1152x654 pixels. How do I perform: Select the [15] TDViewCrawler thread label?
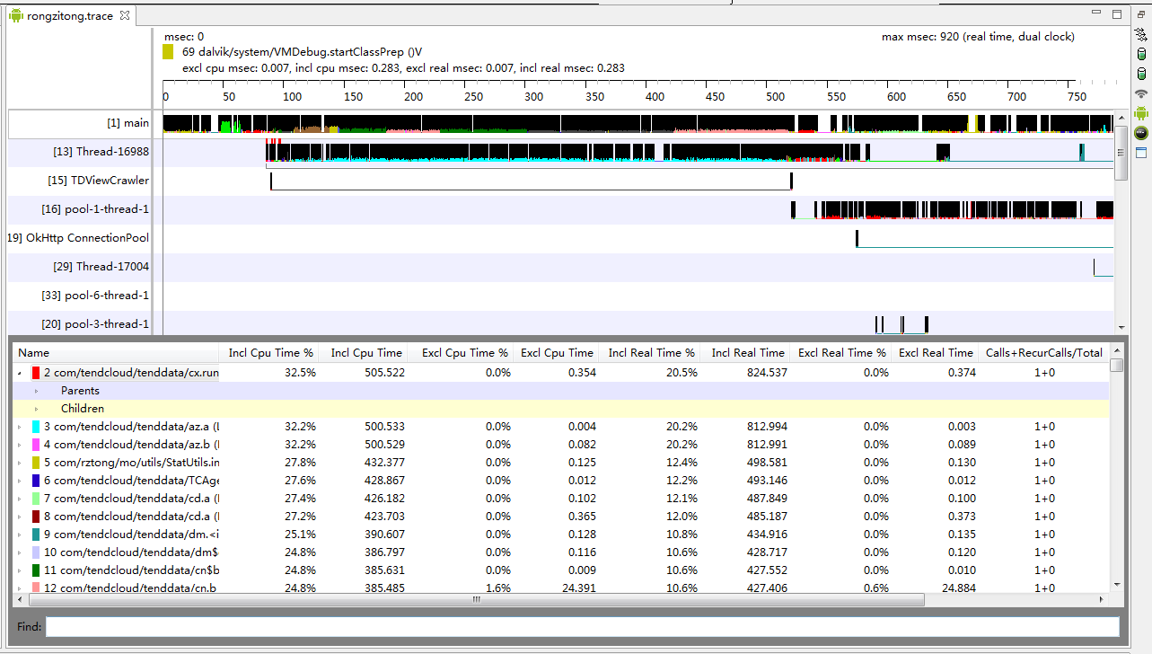tap(98, 181)
